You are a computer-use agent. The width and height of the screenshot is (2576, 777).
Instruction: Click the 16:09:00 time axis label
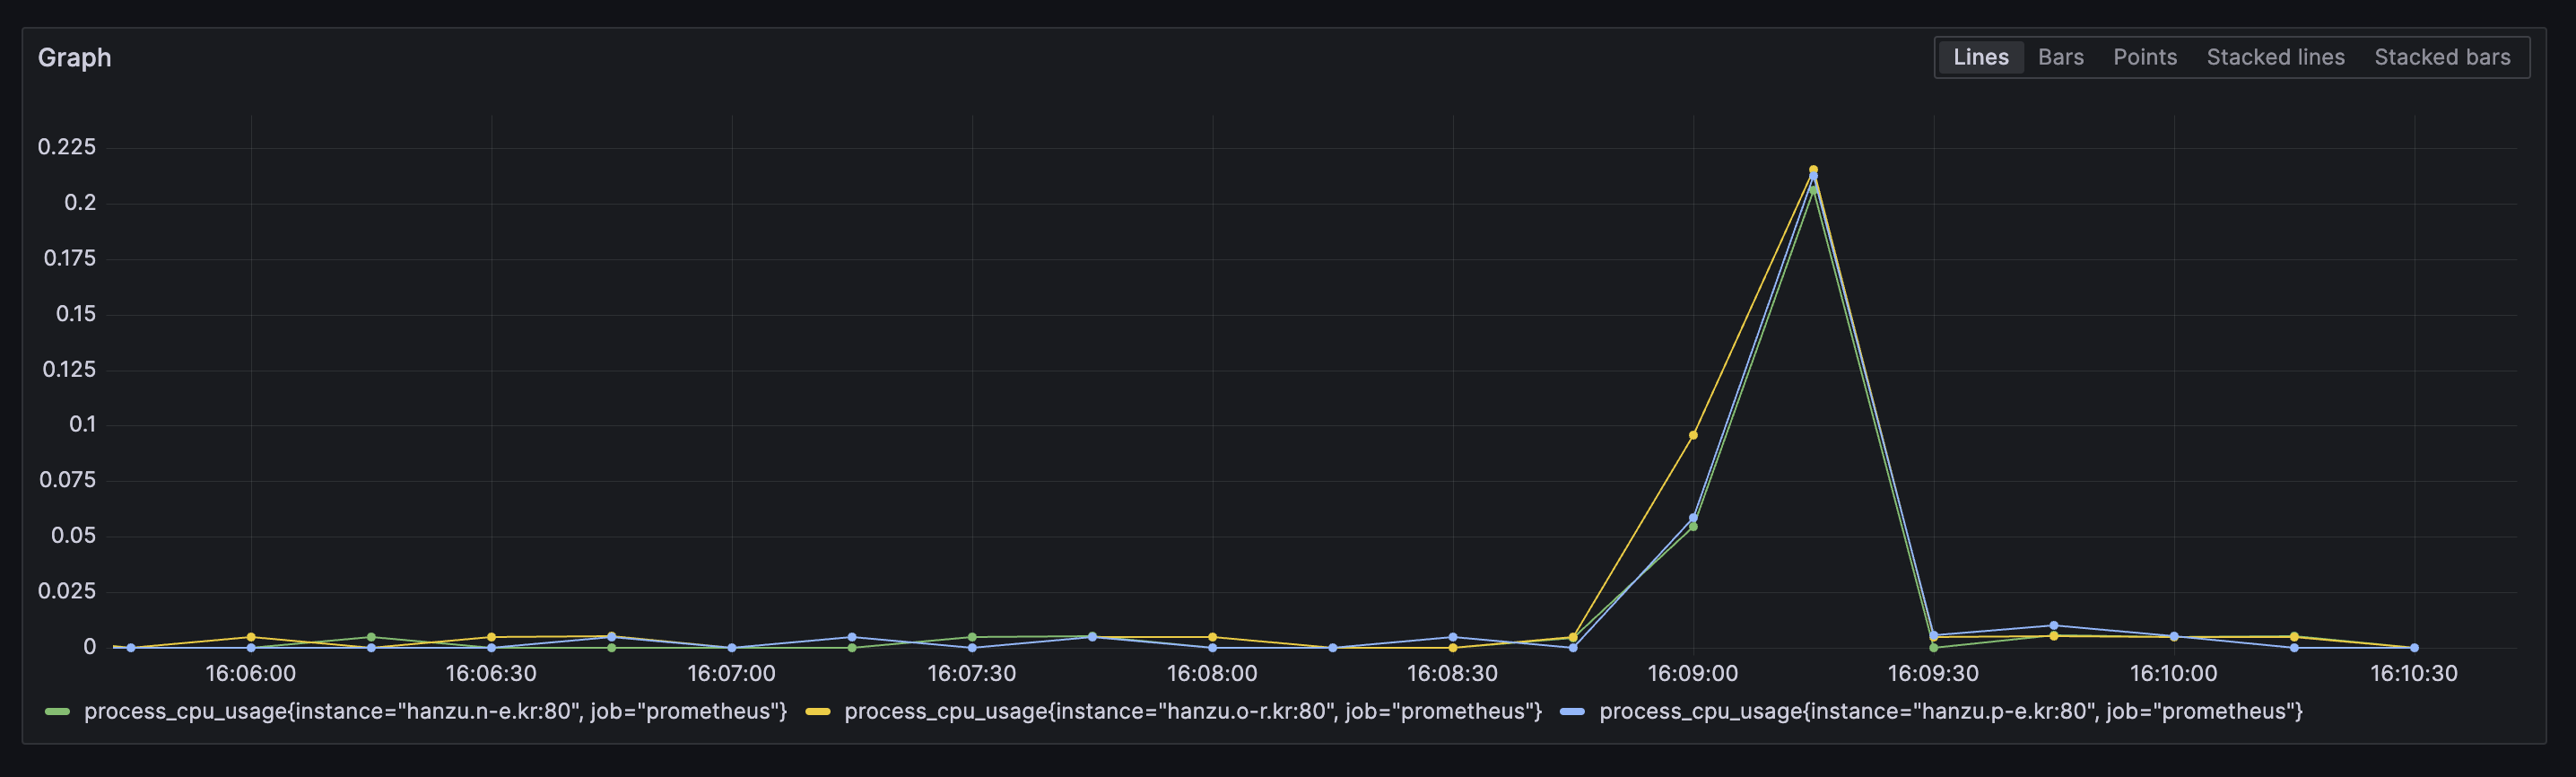click(x=1692, y=674)
